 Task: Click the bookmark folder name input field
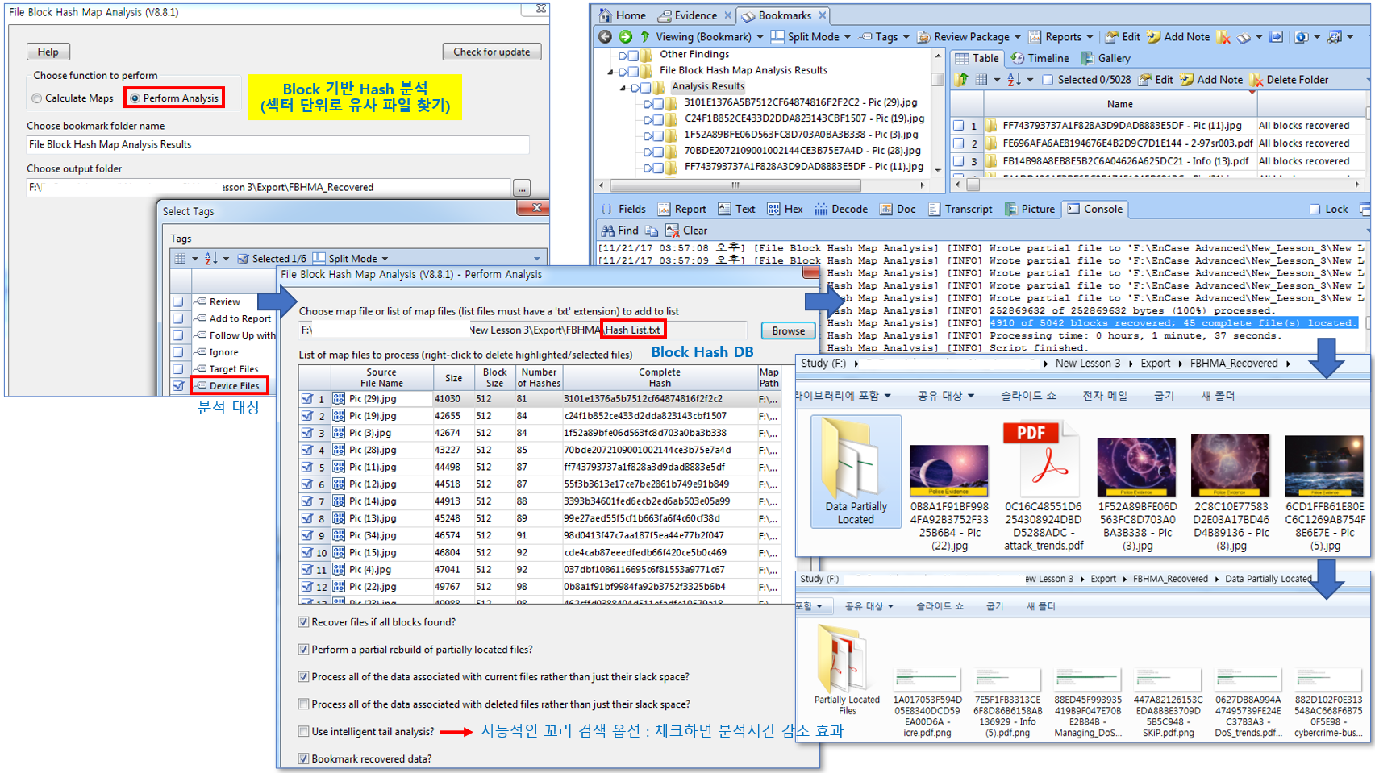point(277,145)
